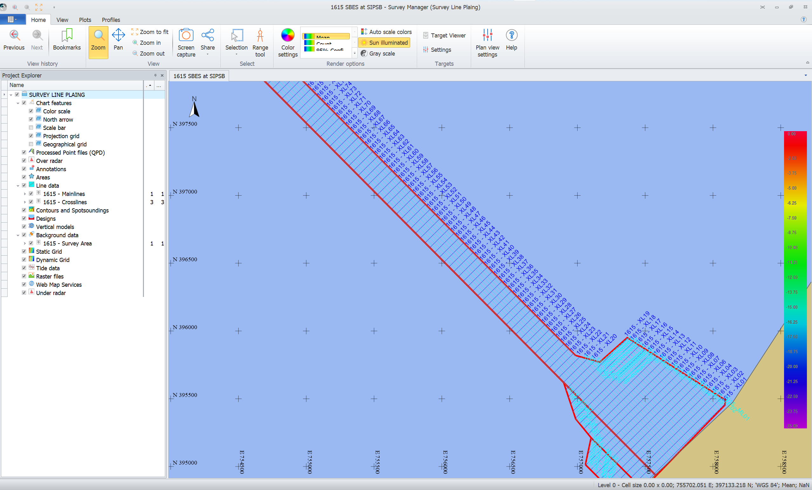Open Targets Settings
This screenshot has width=812, height=490.
tap(437, 50)
